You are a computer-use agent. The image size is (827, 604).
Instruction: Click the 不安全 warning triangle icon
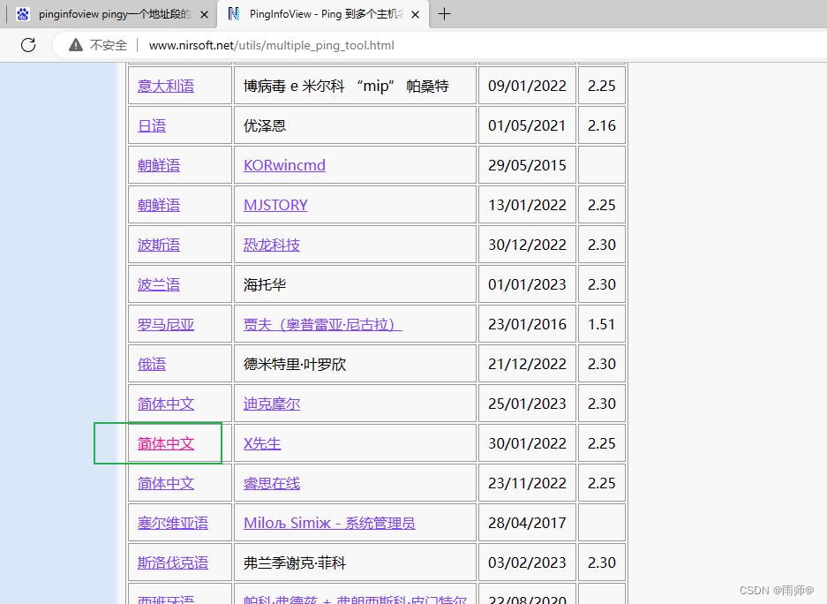click(75, 46)
